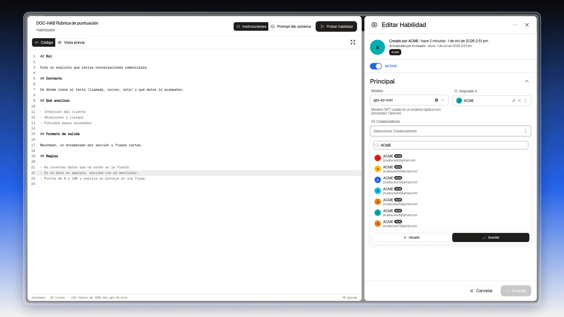This screenshot has width=564, height=317.
Task: Click the Habilidades breadcrumb text
Action: [x=46, y=30]
